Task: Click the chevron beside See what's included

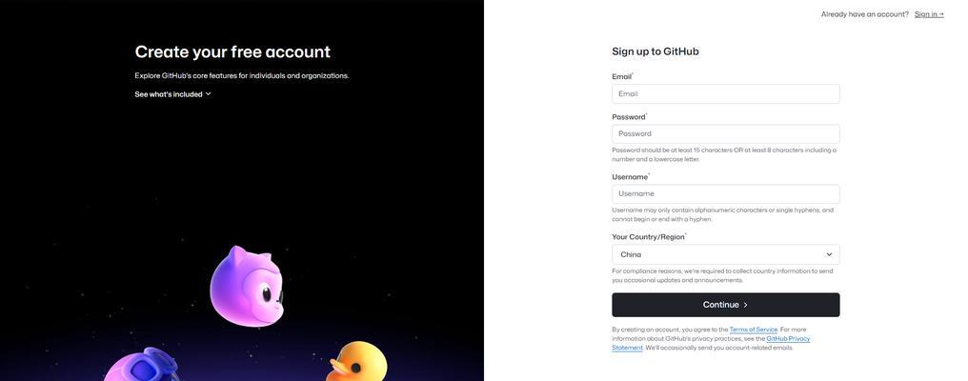Action: (208, 94)
